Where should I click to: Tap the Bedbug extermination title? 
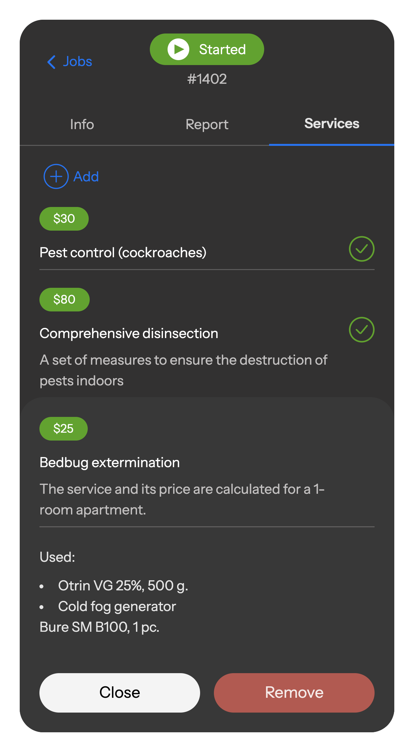click(x=110, y=463)
